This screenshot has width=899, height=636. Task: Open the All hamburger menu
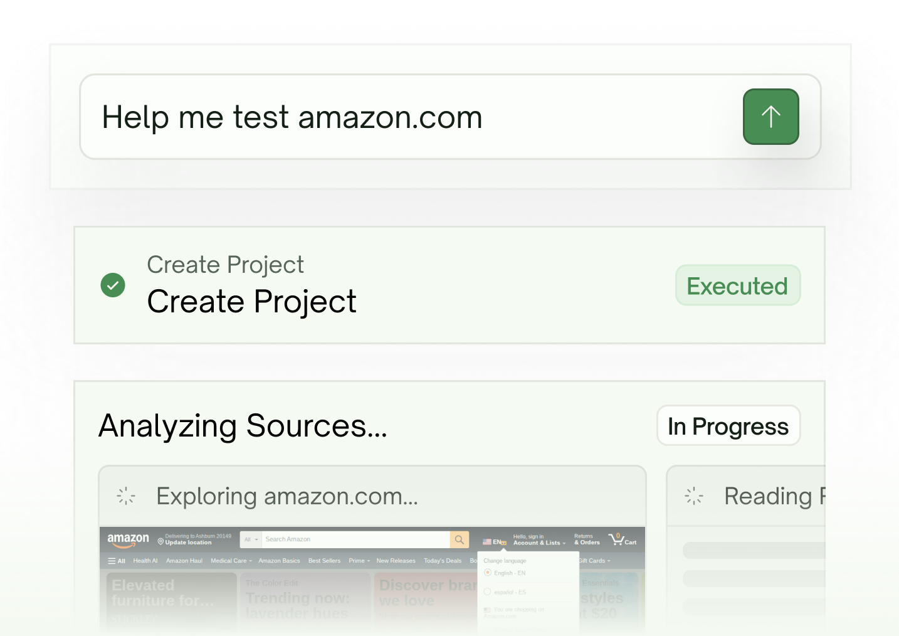point(117,561)
